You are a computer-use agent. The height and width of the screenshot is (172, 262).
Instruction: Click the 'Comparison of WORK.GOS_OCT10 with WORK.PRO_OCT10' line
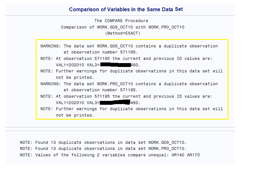tap(123, 27)
